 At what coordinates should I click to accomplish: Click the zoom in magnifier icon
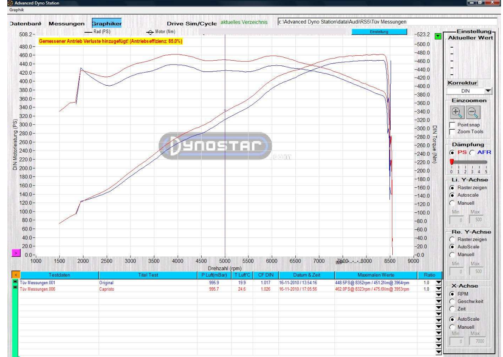457,113
